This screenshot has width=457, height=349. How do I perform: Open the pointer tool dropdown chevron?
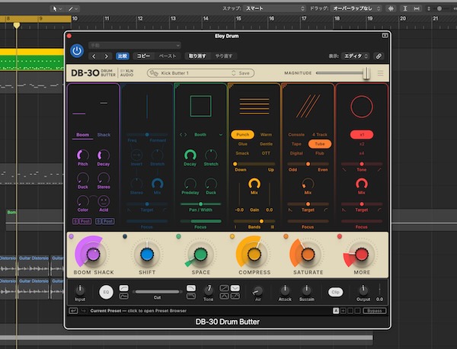point(61,9)
